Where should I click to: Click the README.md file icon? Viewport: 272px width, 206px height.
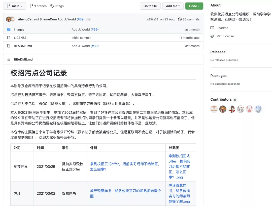(9, 46)
